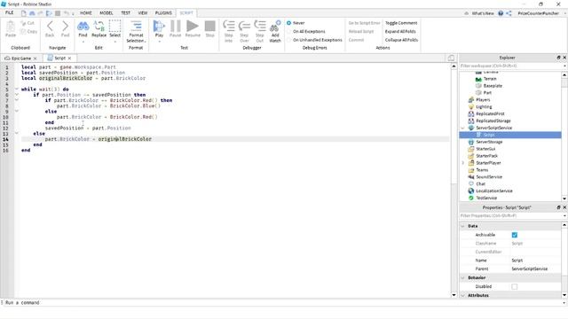The width and height of the screenshot is (568, 319).
Task: Select Baseplate in the Explorer tree
Action: (493, 86)
